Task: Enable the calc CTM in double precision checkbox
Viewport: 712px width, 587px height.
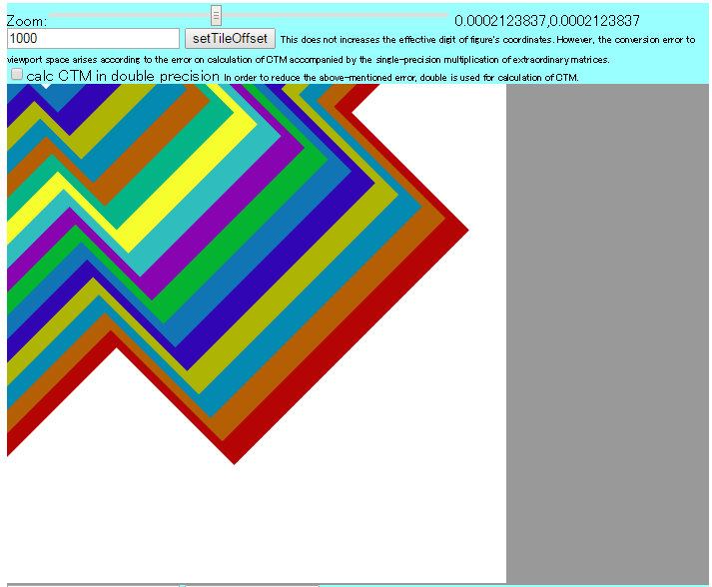Action: [x=17, y=75]
